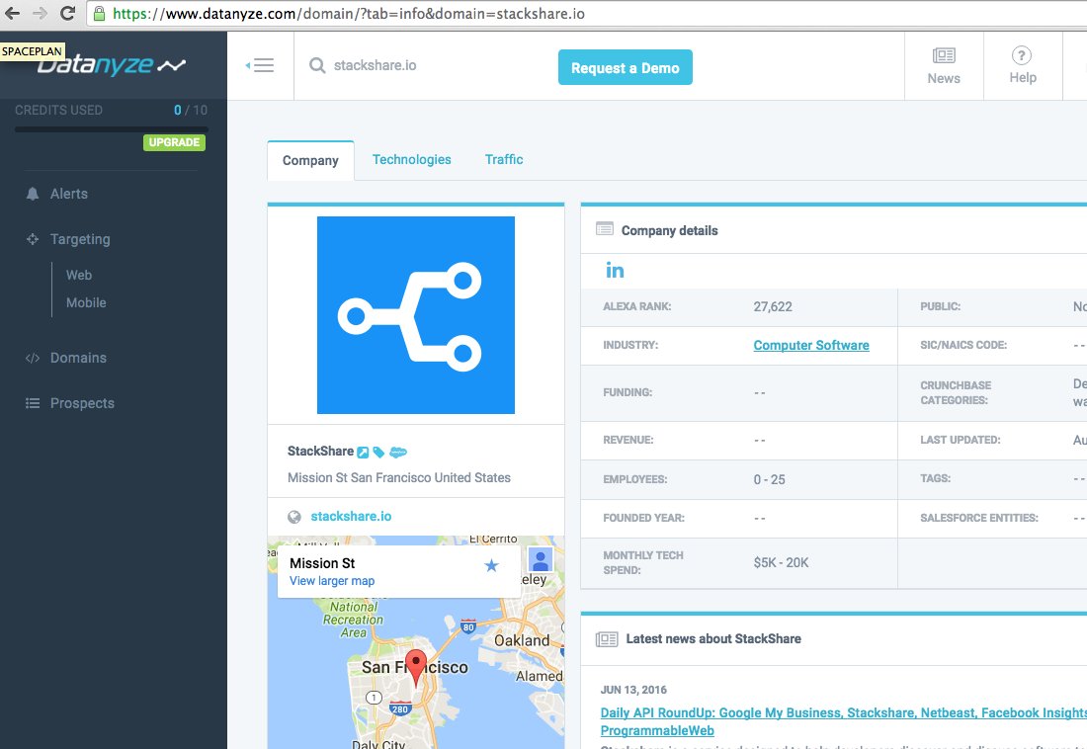Click the monthly tech spend $5K - 20K
The width and height of the screenshot is (1087, 749).
click(782, 562)
